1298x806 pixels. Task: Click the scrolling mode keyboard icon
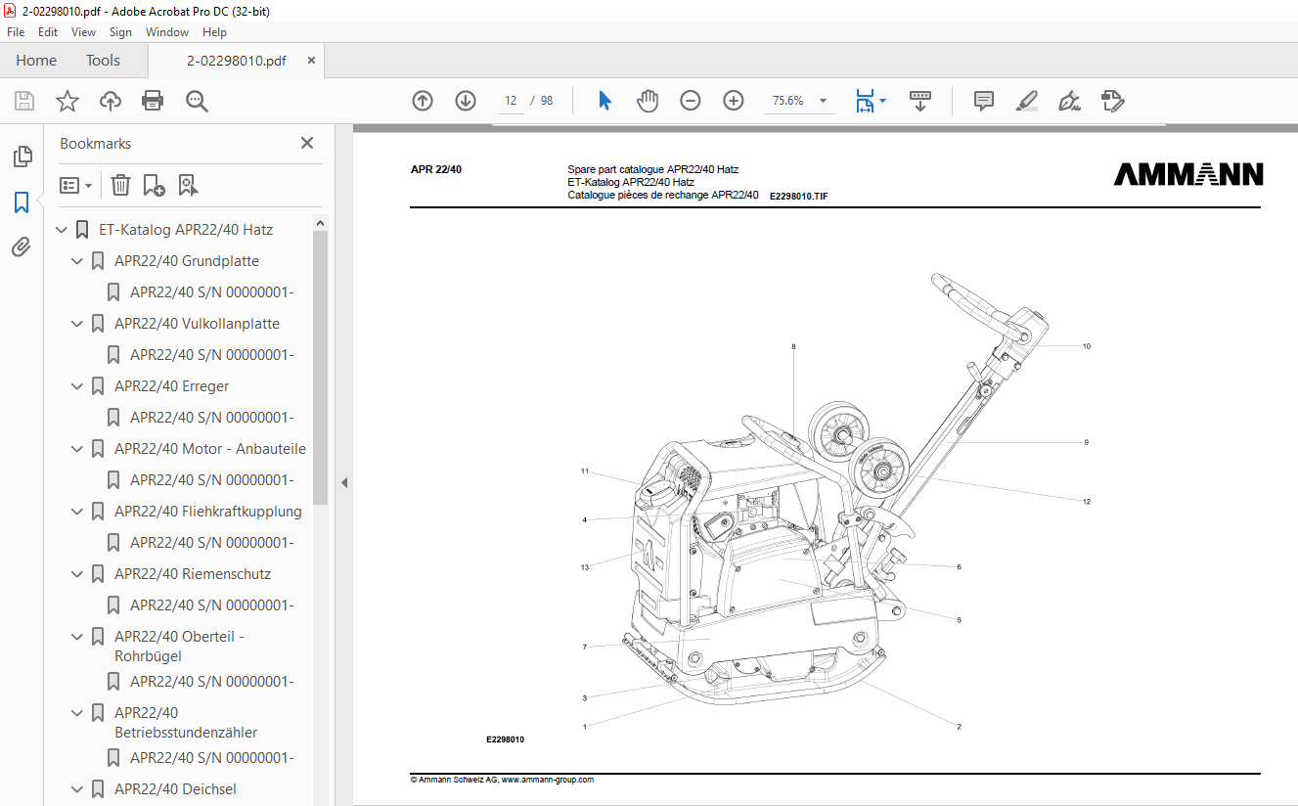[920, 101]
